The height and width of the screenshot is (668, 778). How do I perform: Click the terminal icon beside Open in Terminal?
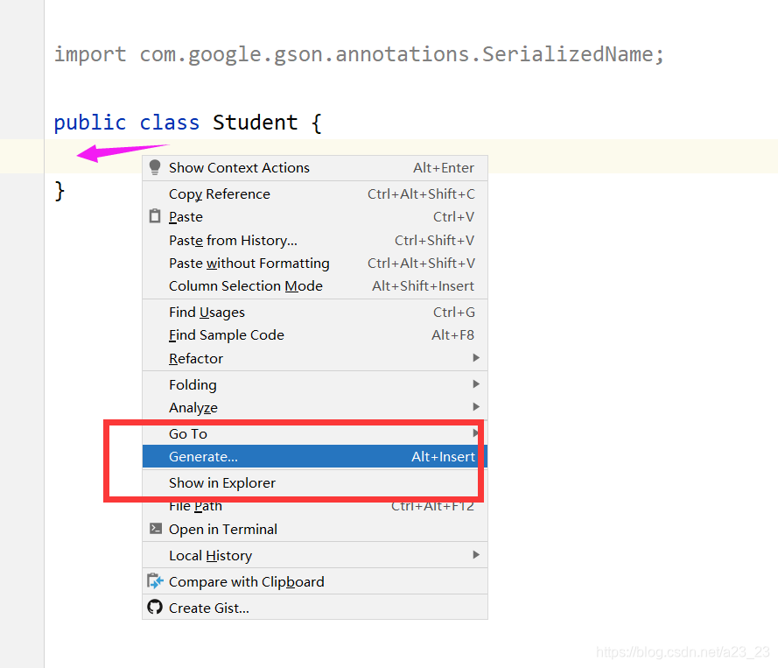pyautogui.click(x=155, y=529)
